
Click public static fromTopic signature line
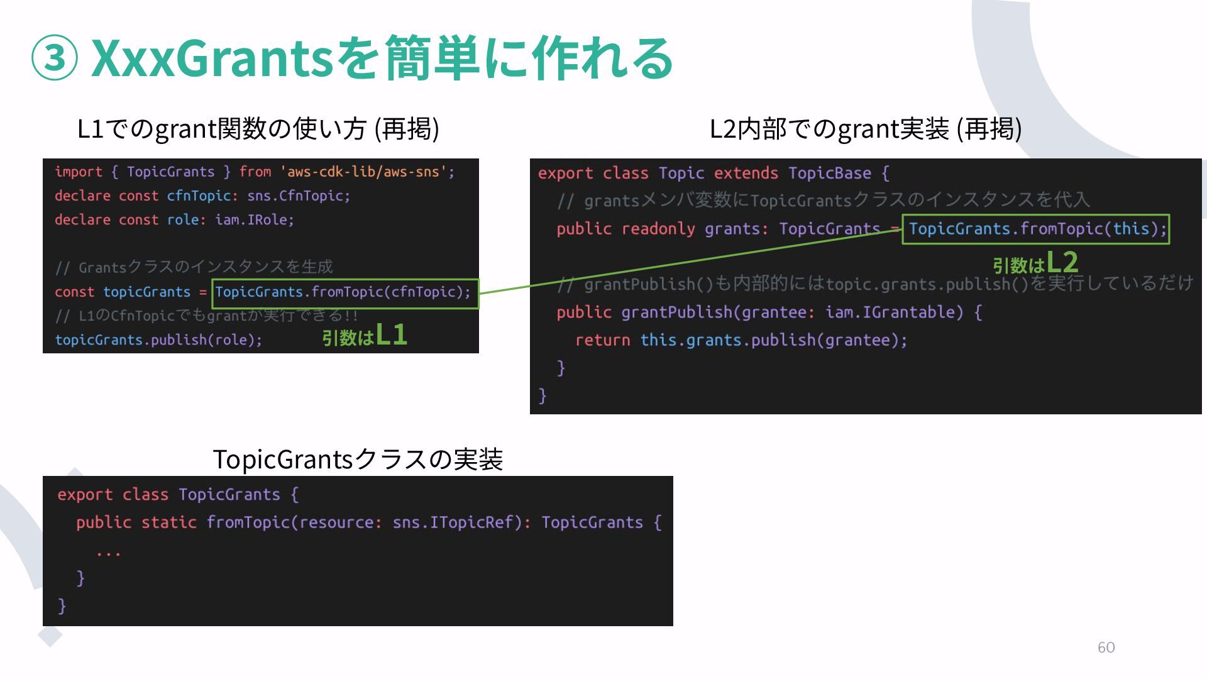pos(368,522)
